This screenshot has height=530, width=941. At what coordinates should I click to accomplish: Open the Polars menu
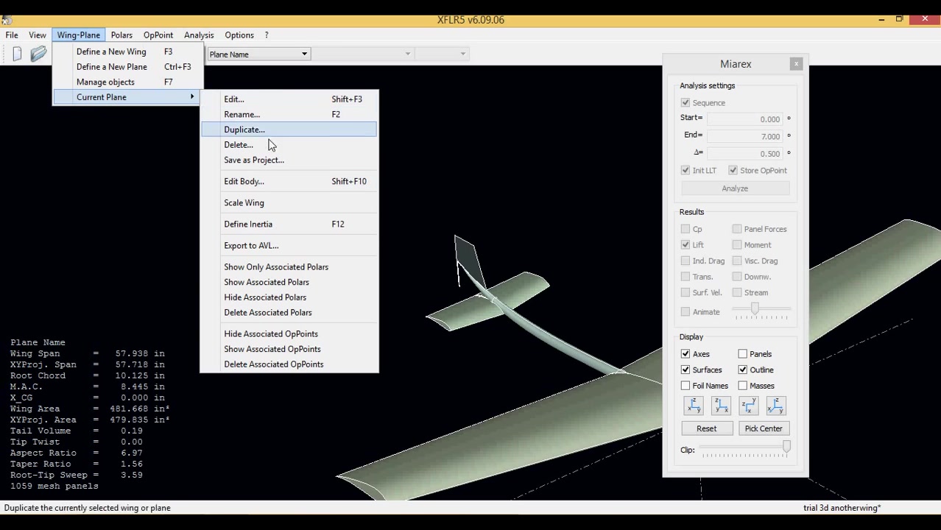[x=121, y=35]
